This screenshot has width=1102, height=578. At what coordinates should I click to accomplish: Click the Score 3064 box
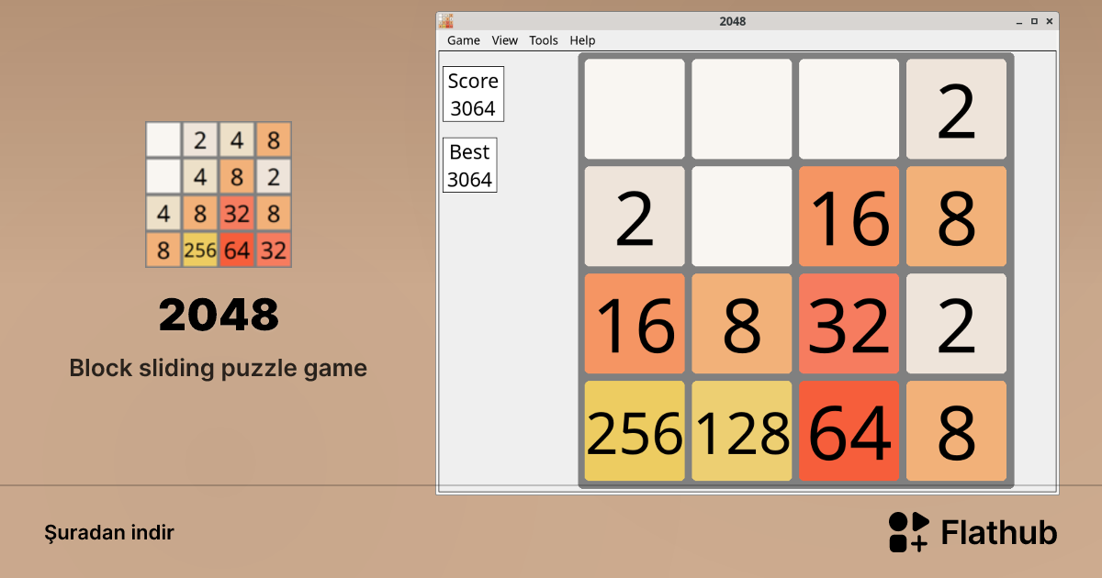click(473, 94)
